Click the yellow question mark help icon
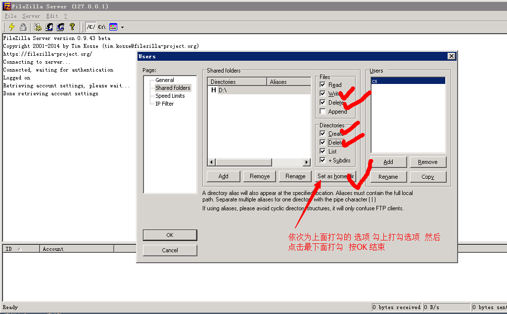This screenshot has width=507, height=314. 72,27
